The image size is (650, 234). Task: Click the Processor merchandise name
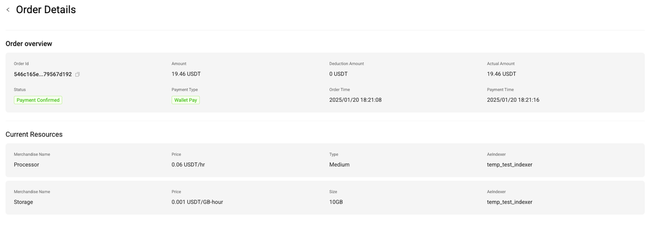[26, 165]
